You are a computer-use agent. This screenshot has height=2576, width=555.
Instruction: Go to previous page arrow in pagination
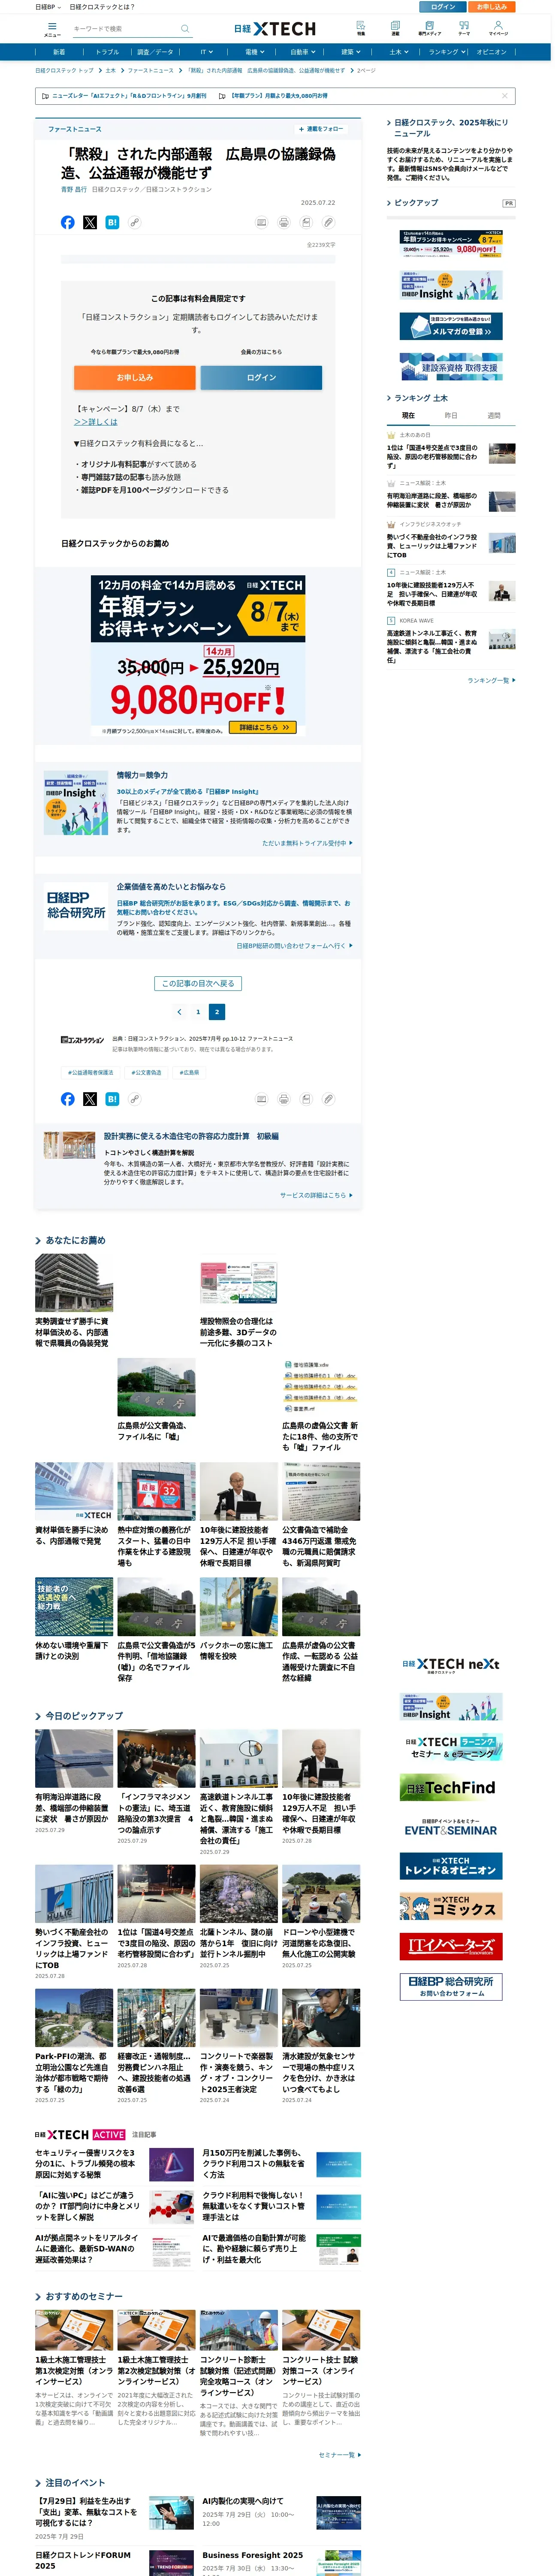tap(179, 1012)
